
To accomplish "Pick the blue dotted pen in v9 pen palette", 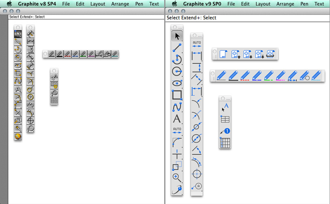I will pyautogui.click(x=316, y=76).
